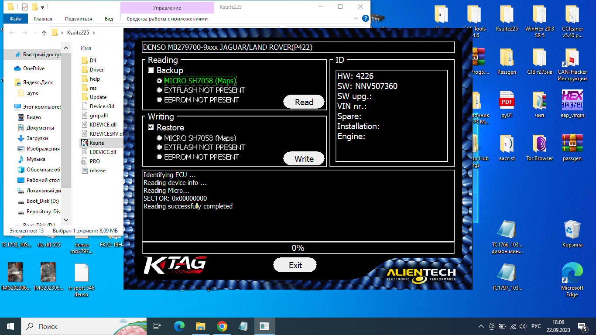The width and height of the screenshot is (596, 335).
Task: Open the Tor Browser desktop icon
Action: [539, 145]
